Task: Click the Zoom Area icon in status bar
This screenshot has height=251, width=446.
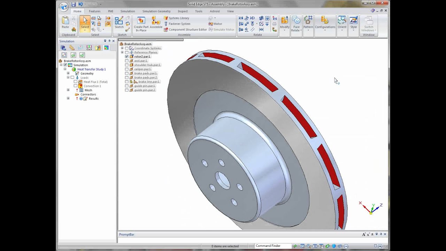Action: 302,246
